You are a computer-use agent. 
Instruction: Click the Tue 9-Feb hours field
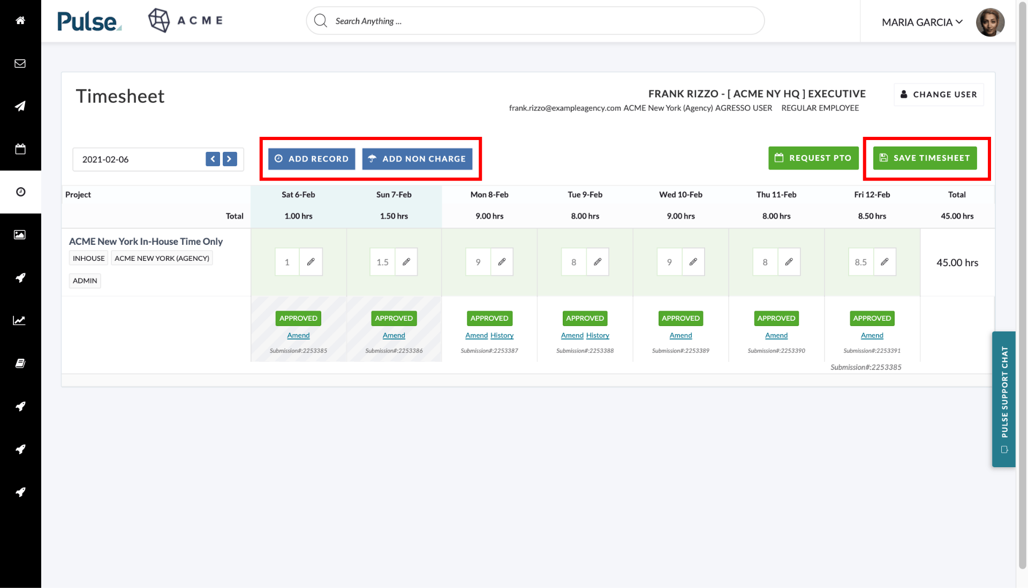573,262
